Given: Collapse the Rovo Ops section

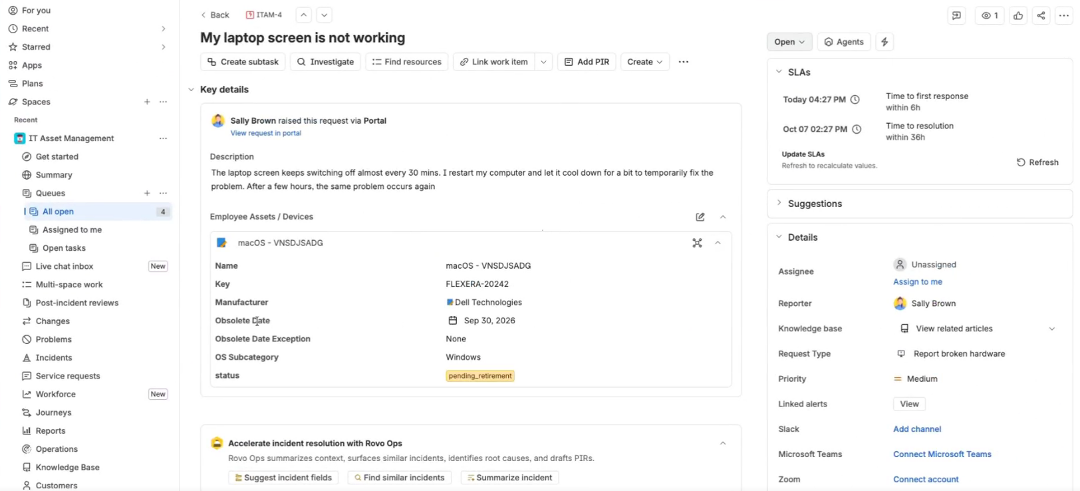Looking at the screenshot, I should click(723, 443).
